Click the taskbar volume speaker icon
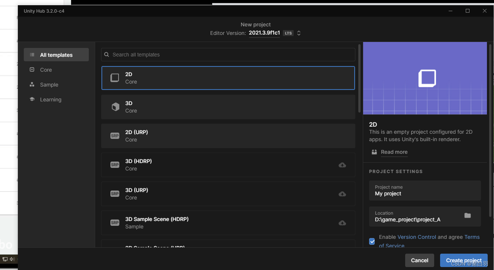494x270 pixels. tap(12, 259)
